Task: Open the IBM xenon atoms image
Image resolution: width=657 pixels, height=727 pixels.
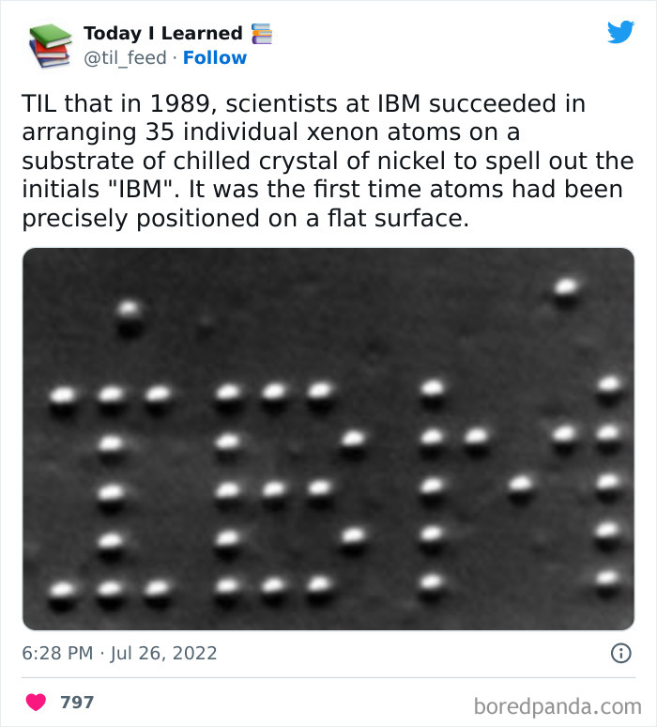Action: (x=328, y=439)
